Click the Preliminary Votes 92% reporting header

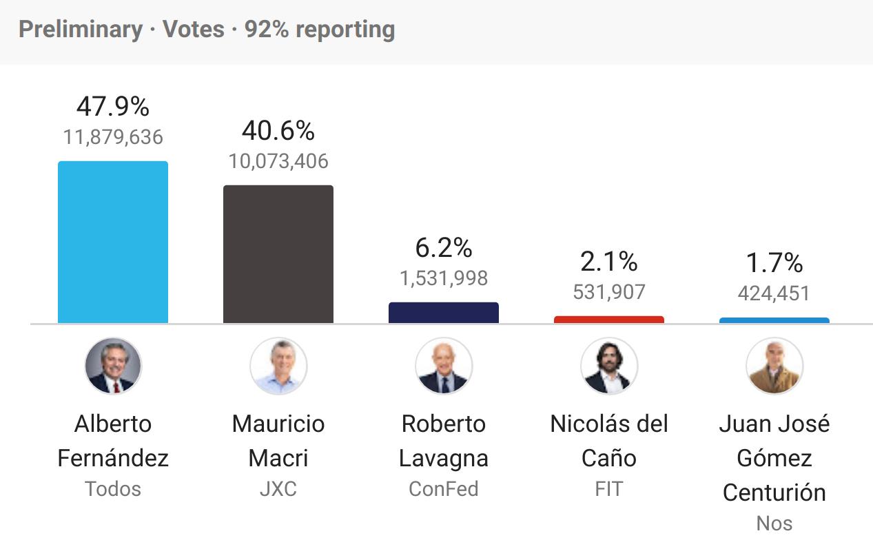coord(207,30)
